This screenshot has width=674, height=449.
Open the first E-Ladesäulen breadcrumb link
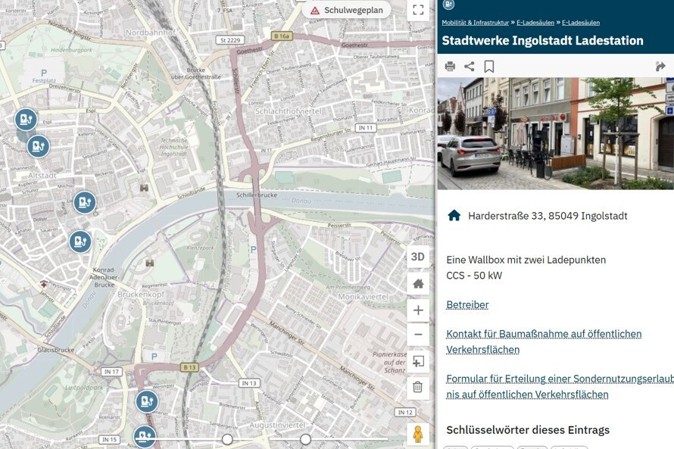click(535, 23)
